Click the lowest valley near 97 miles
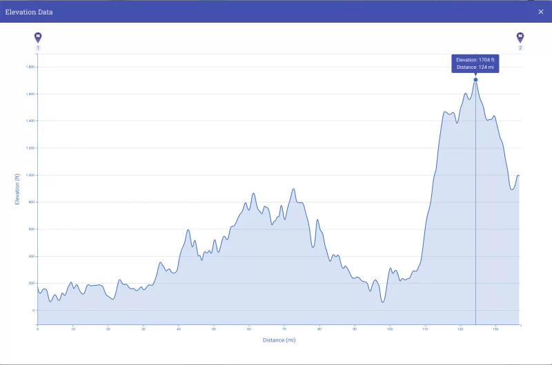Viewport: 552px width, 365px height. [x=383, y=302]
